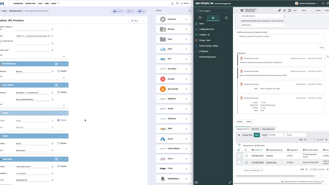Open the Arista integration category

(x=174, y=109)
